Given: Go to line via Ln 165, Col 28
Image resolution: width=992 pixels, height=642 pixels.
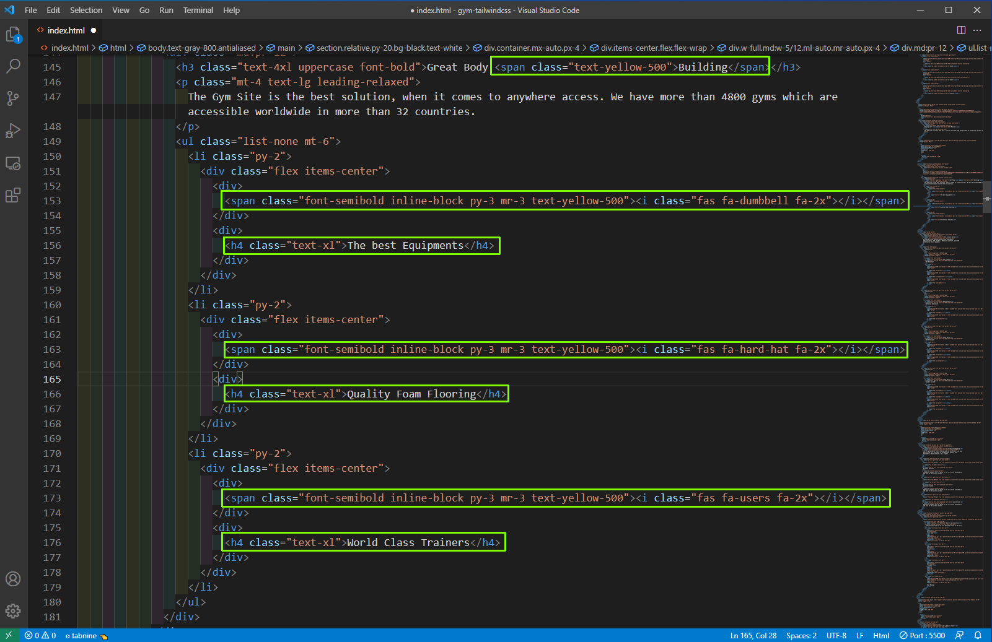Looking at the screenshot, I should 753,635.
